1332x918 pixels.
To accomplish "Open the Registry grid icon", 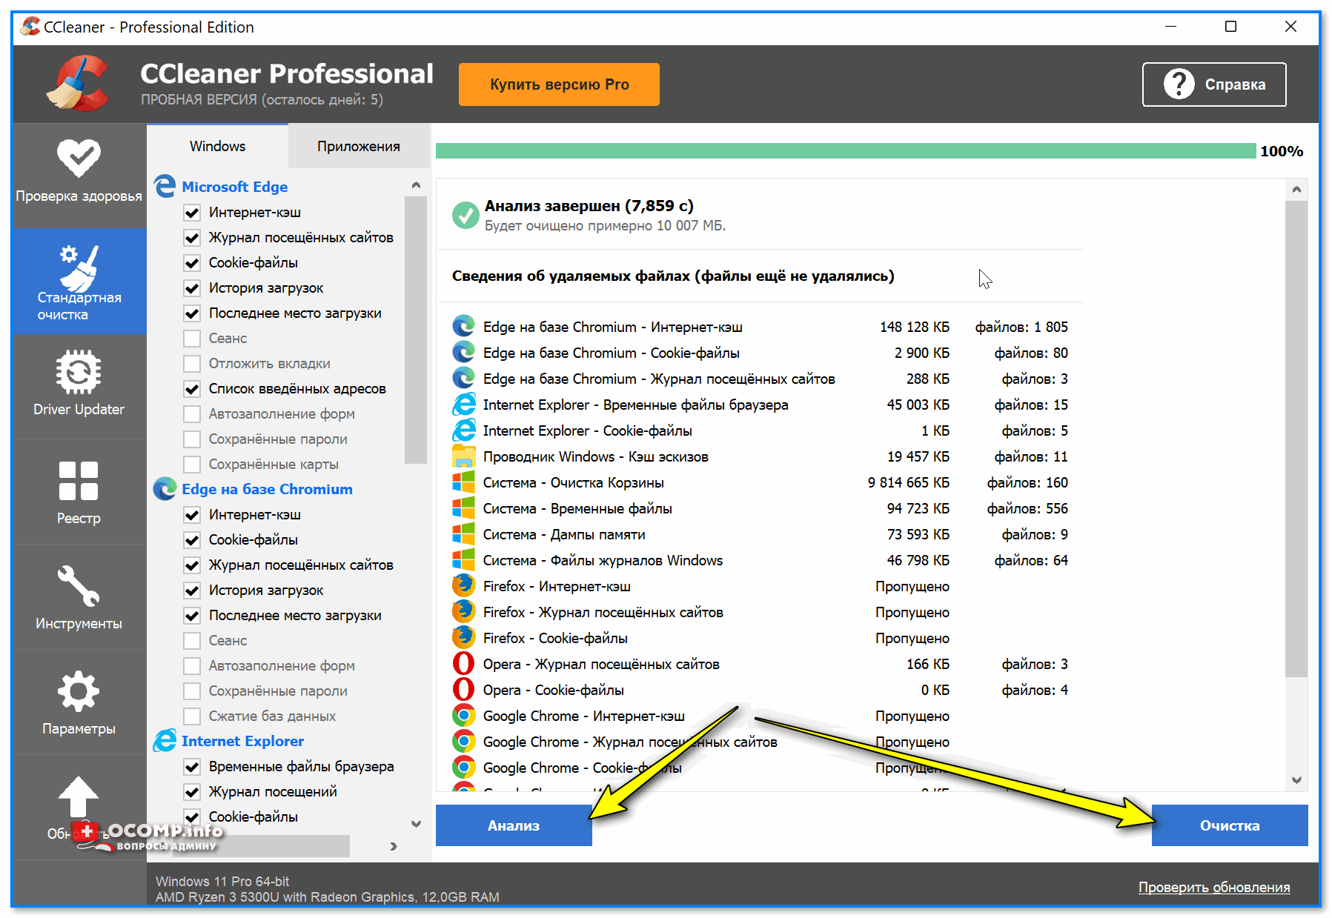I will pyautogui.click(x=79, y=481).
